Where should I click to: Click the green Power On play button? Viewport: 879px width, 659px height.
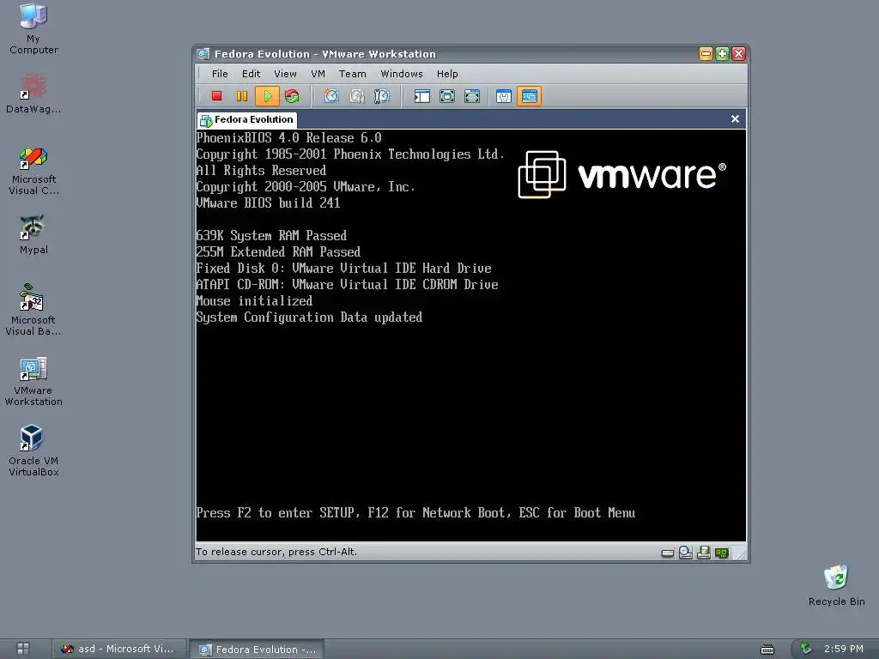tap(268, 96)
